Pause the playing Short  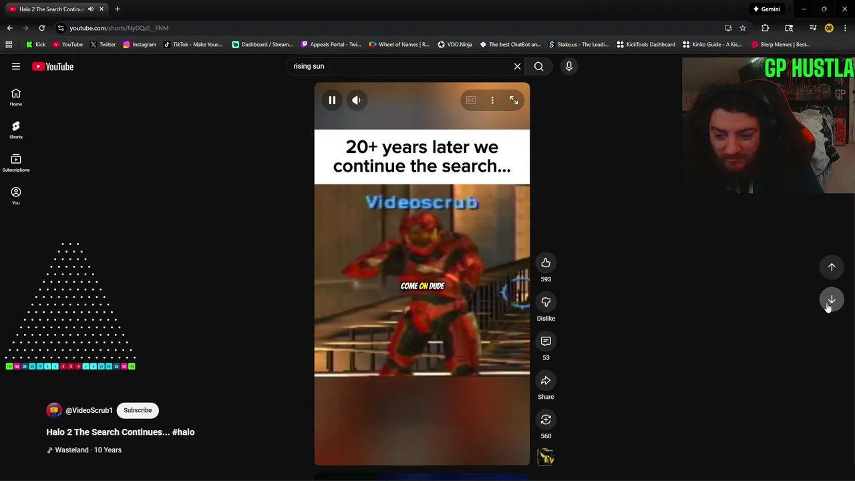(x=332, y=100)
